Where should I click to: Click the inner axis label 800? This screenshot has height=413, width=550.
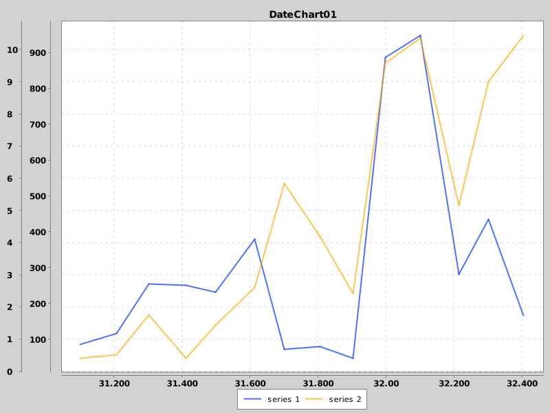click(38, 89)
